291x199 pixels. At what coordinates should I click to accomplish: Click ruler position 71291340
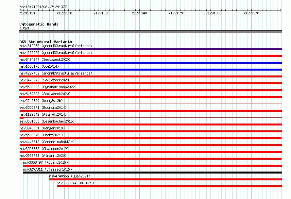pyautogui.click(x=139, y=13)
